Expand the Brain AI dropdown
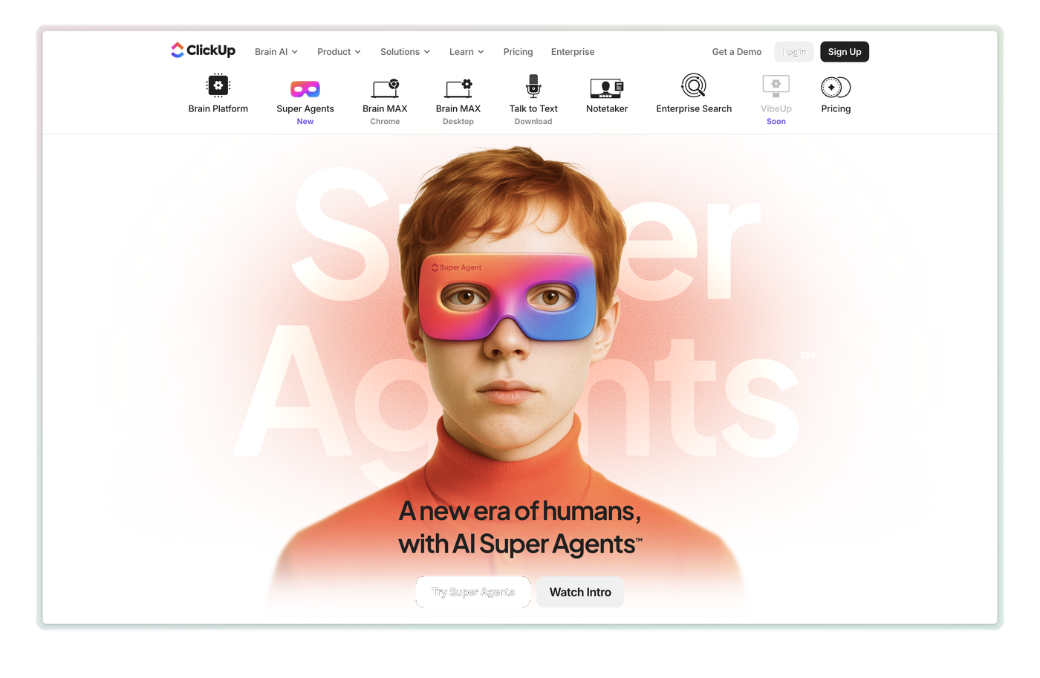This screenshot has height=678, width=1040. (276, 52)
